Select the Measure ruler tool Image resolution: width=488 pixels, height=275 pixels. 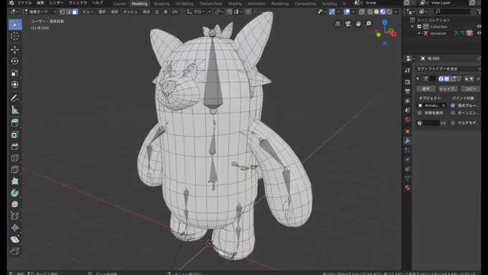[x=14, y=110]
